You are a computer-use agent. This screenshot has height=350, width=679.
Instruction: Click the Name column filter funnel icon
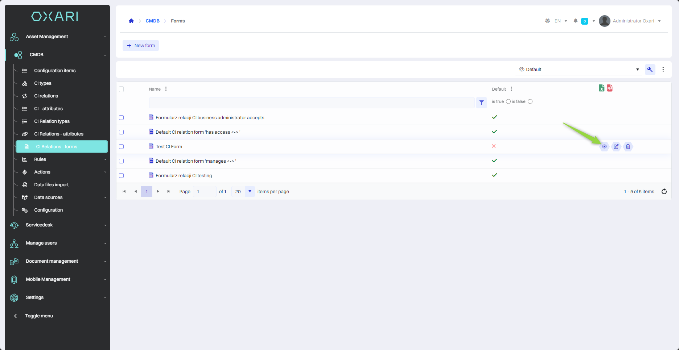[x=481, y=103]
